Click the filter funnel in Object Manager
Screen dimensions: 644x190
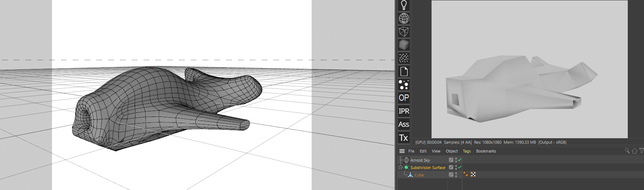[641, 151]
